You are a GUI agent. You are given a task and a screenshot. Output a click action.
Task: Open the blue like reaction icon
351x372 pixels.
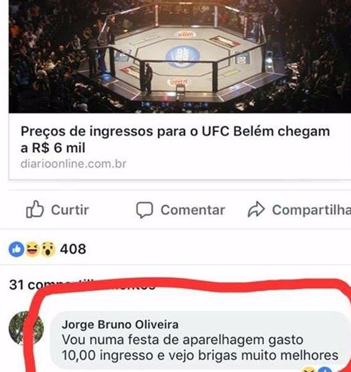pos(17,250)
